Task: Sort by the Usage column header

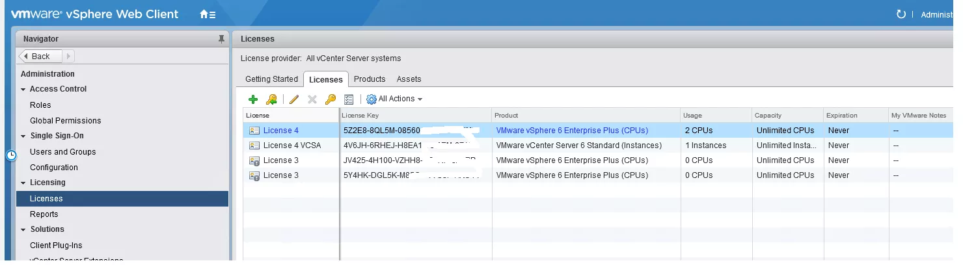Action: click(x=716, y=116)
